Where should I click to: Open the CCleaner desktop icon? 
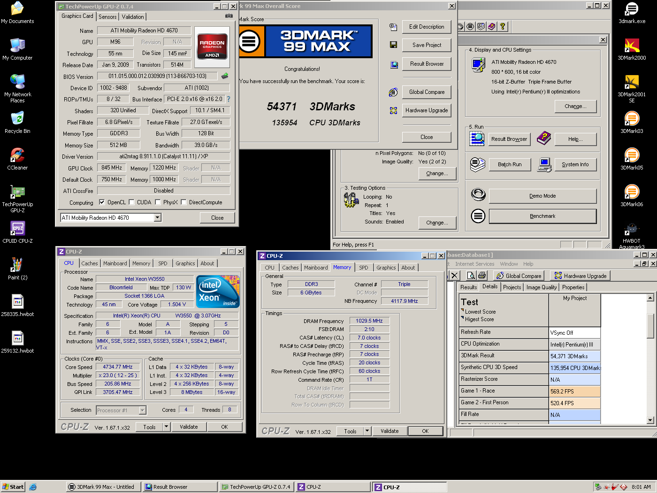pos(17,159)
